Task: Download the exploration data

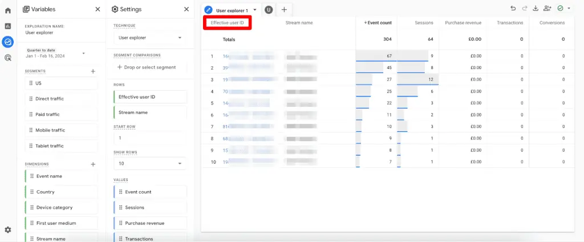Action: coord(536,8)
